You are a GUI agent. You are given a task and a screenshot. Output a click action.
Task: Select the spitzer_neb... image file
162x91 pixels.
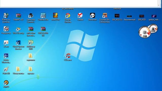[x=154, y=16]
